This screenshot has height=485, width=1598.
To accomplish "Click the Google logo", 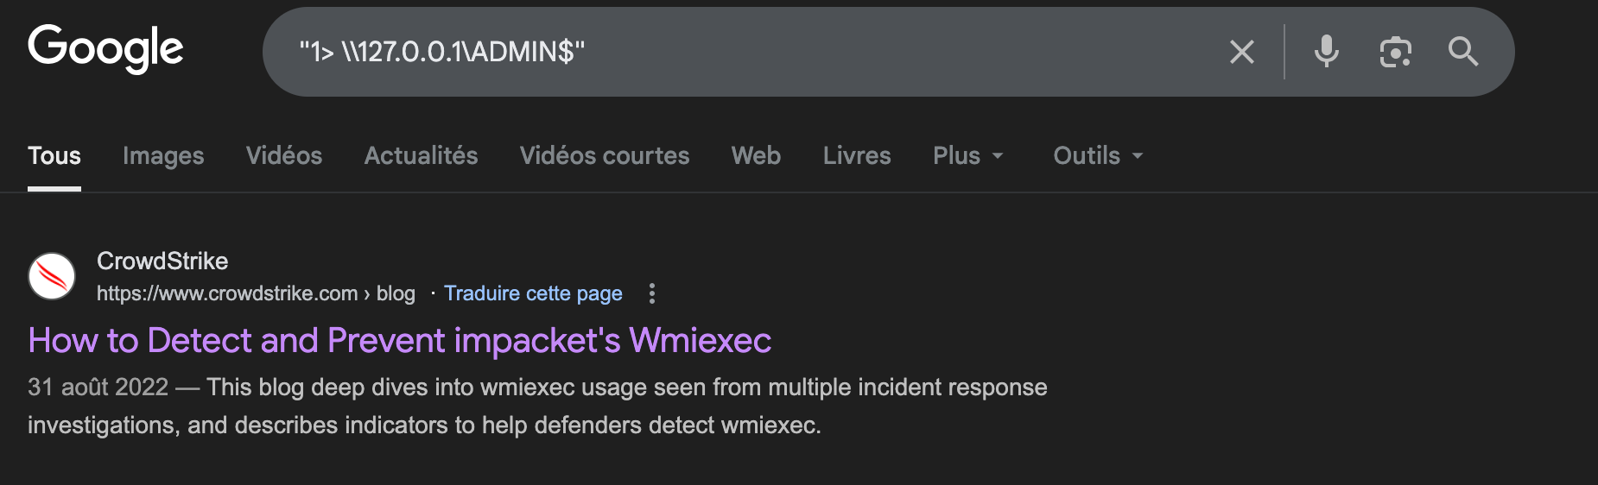I will tap(105, 48).
